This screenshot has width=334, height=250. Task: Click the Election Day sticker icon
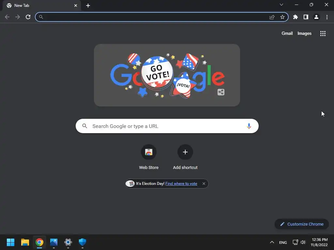(x=130, y=184)
